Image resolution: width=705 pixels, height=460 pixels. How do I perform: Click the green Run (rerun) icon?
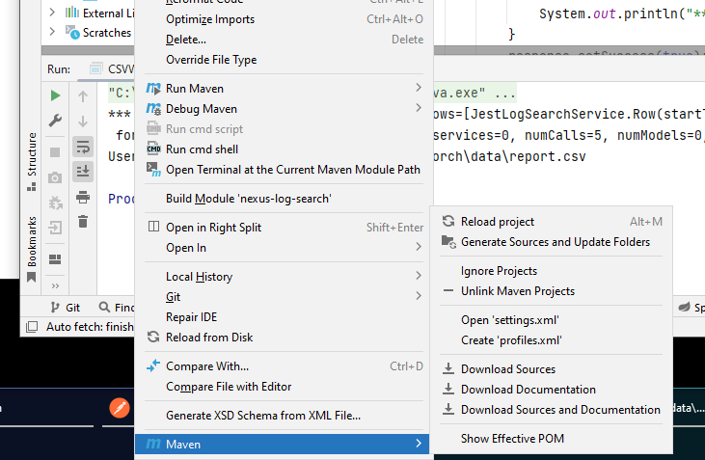point(56,95)
